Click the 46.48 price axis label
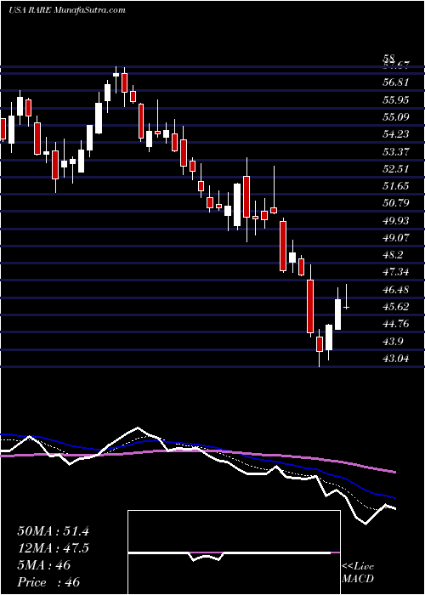Screen dimensions: 425x595 point(396,290)
